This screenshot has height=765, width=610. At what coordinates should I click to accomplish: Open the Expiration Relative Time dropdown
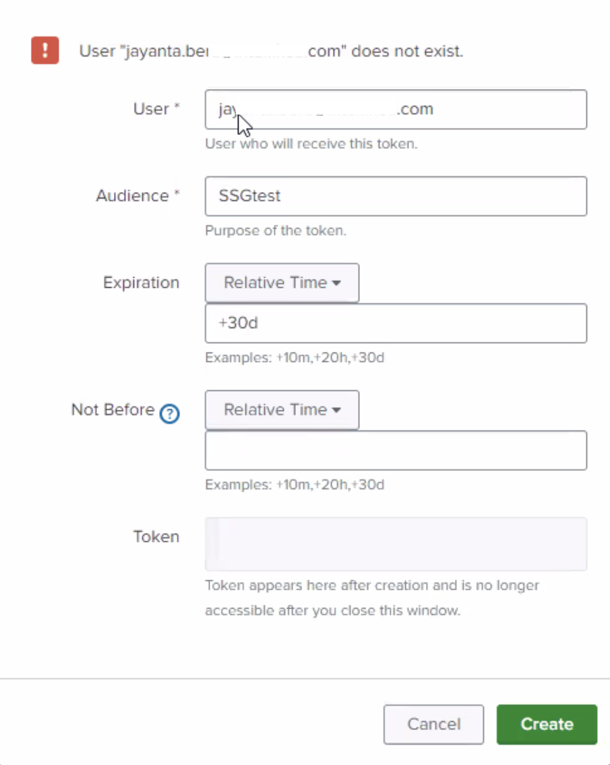point(282,283)
